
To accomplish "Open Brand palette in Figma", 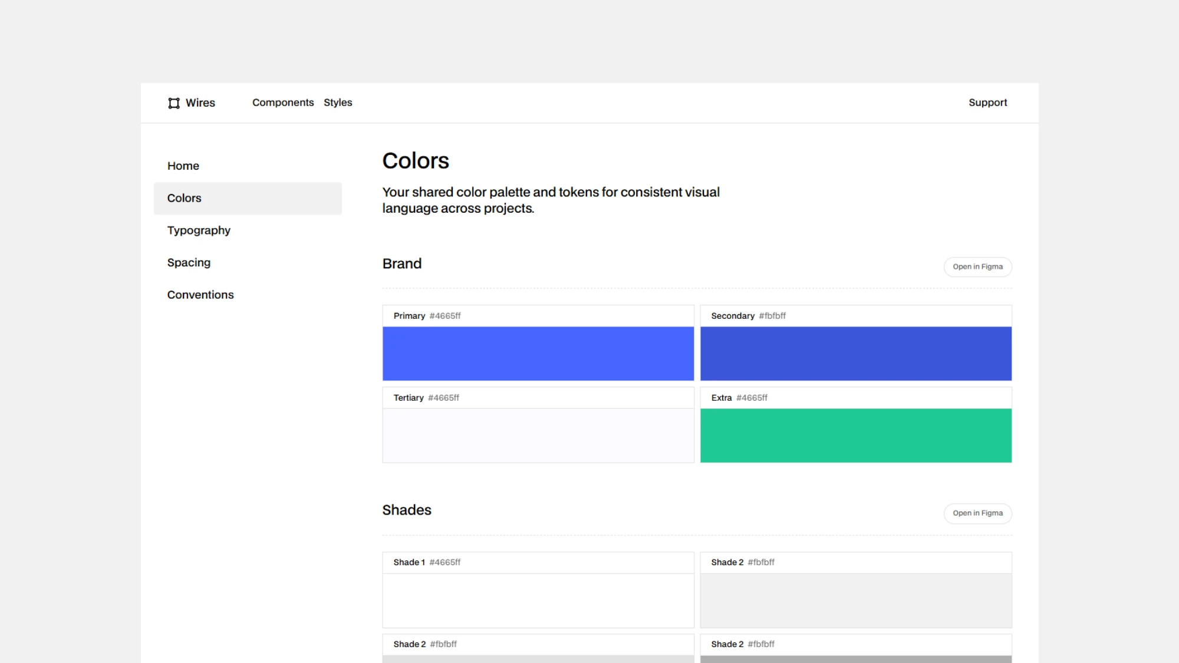I will [977, 266].
